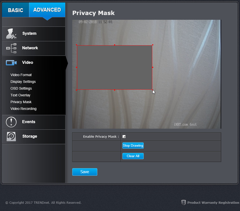240x211 pixels.
Task: Select Privacy Mask in sidebar
Action: tap(21, 102)
